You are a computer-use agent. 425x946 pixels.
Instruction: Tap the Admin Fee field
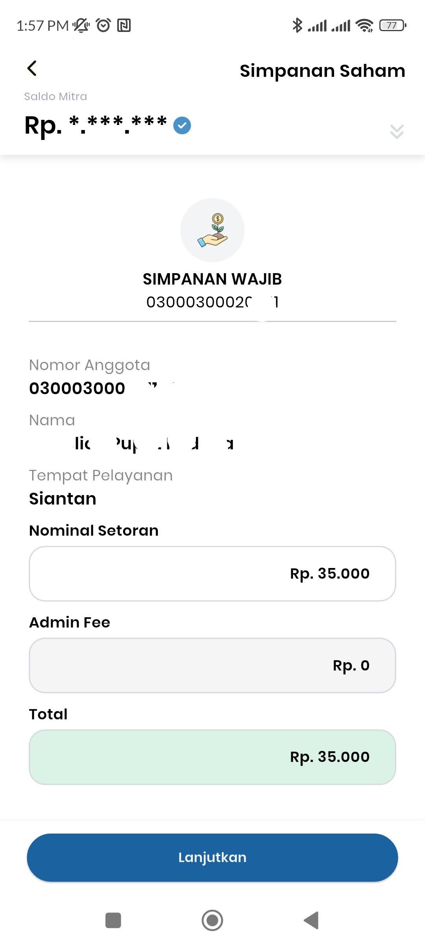click(x=213, y=665)
